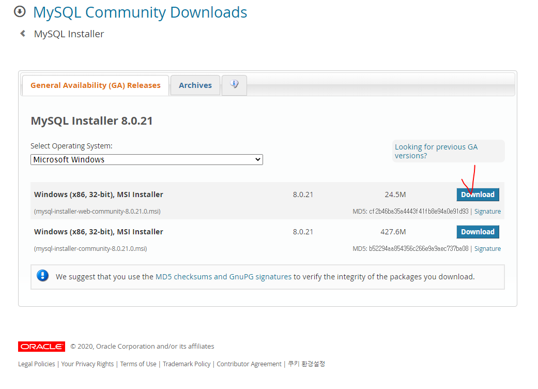Image resolution: width=538 pixels, height=389 pixels.
Task: Click the download circle icon beside page title
Action: click(x=20, y=12)
